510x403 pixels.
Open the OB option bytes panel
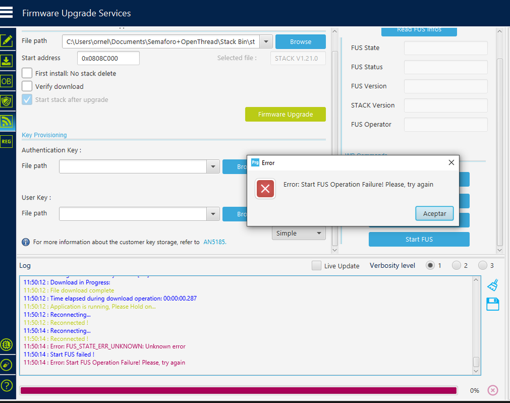coord(7,81)
